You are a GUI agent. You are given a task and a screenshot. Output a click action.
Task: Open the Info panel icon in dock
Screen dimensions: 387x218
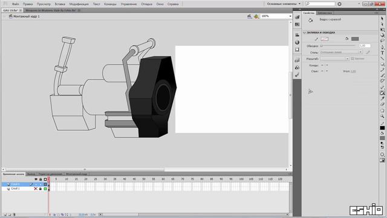tap(297, 42)
